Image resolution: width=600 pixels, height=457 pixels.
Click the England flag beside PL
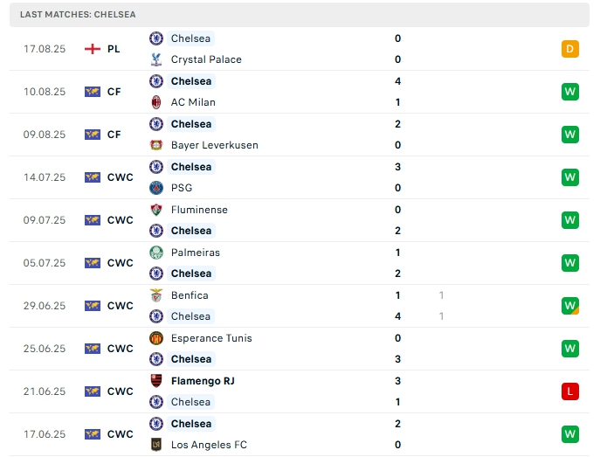click(93, 49)
